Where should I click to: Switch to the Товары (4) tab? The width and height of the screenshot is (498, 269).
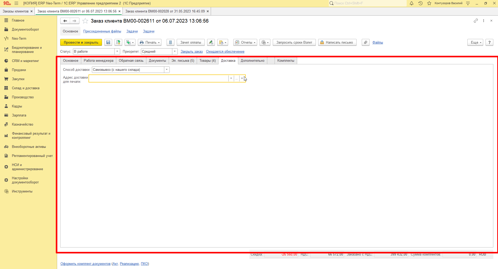pos(208,61)
